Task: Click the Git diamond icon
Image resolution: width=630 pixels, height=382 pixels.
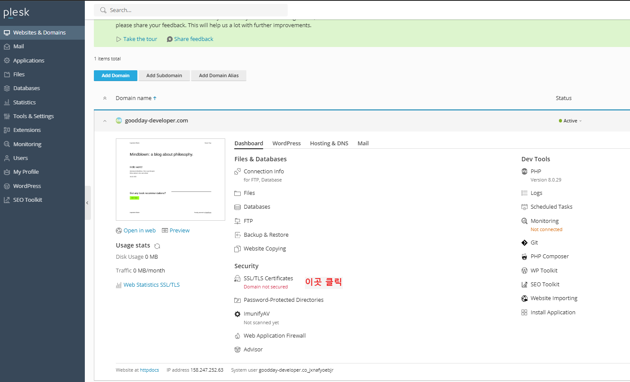Action: tap(524, 243)
